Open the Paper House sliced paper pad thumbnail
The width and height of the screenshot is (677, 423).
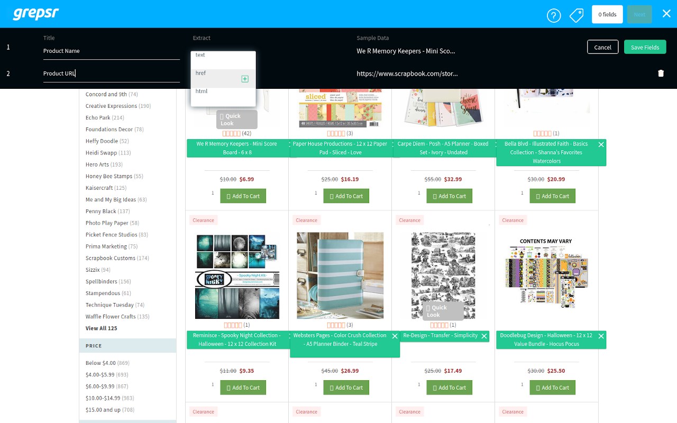tap(340, 108)
